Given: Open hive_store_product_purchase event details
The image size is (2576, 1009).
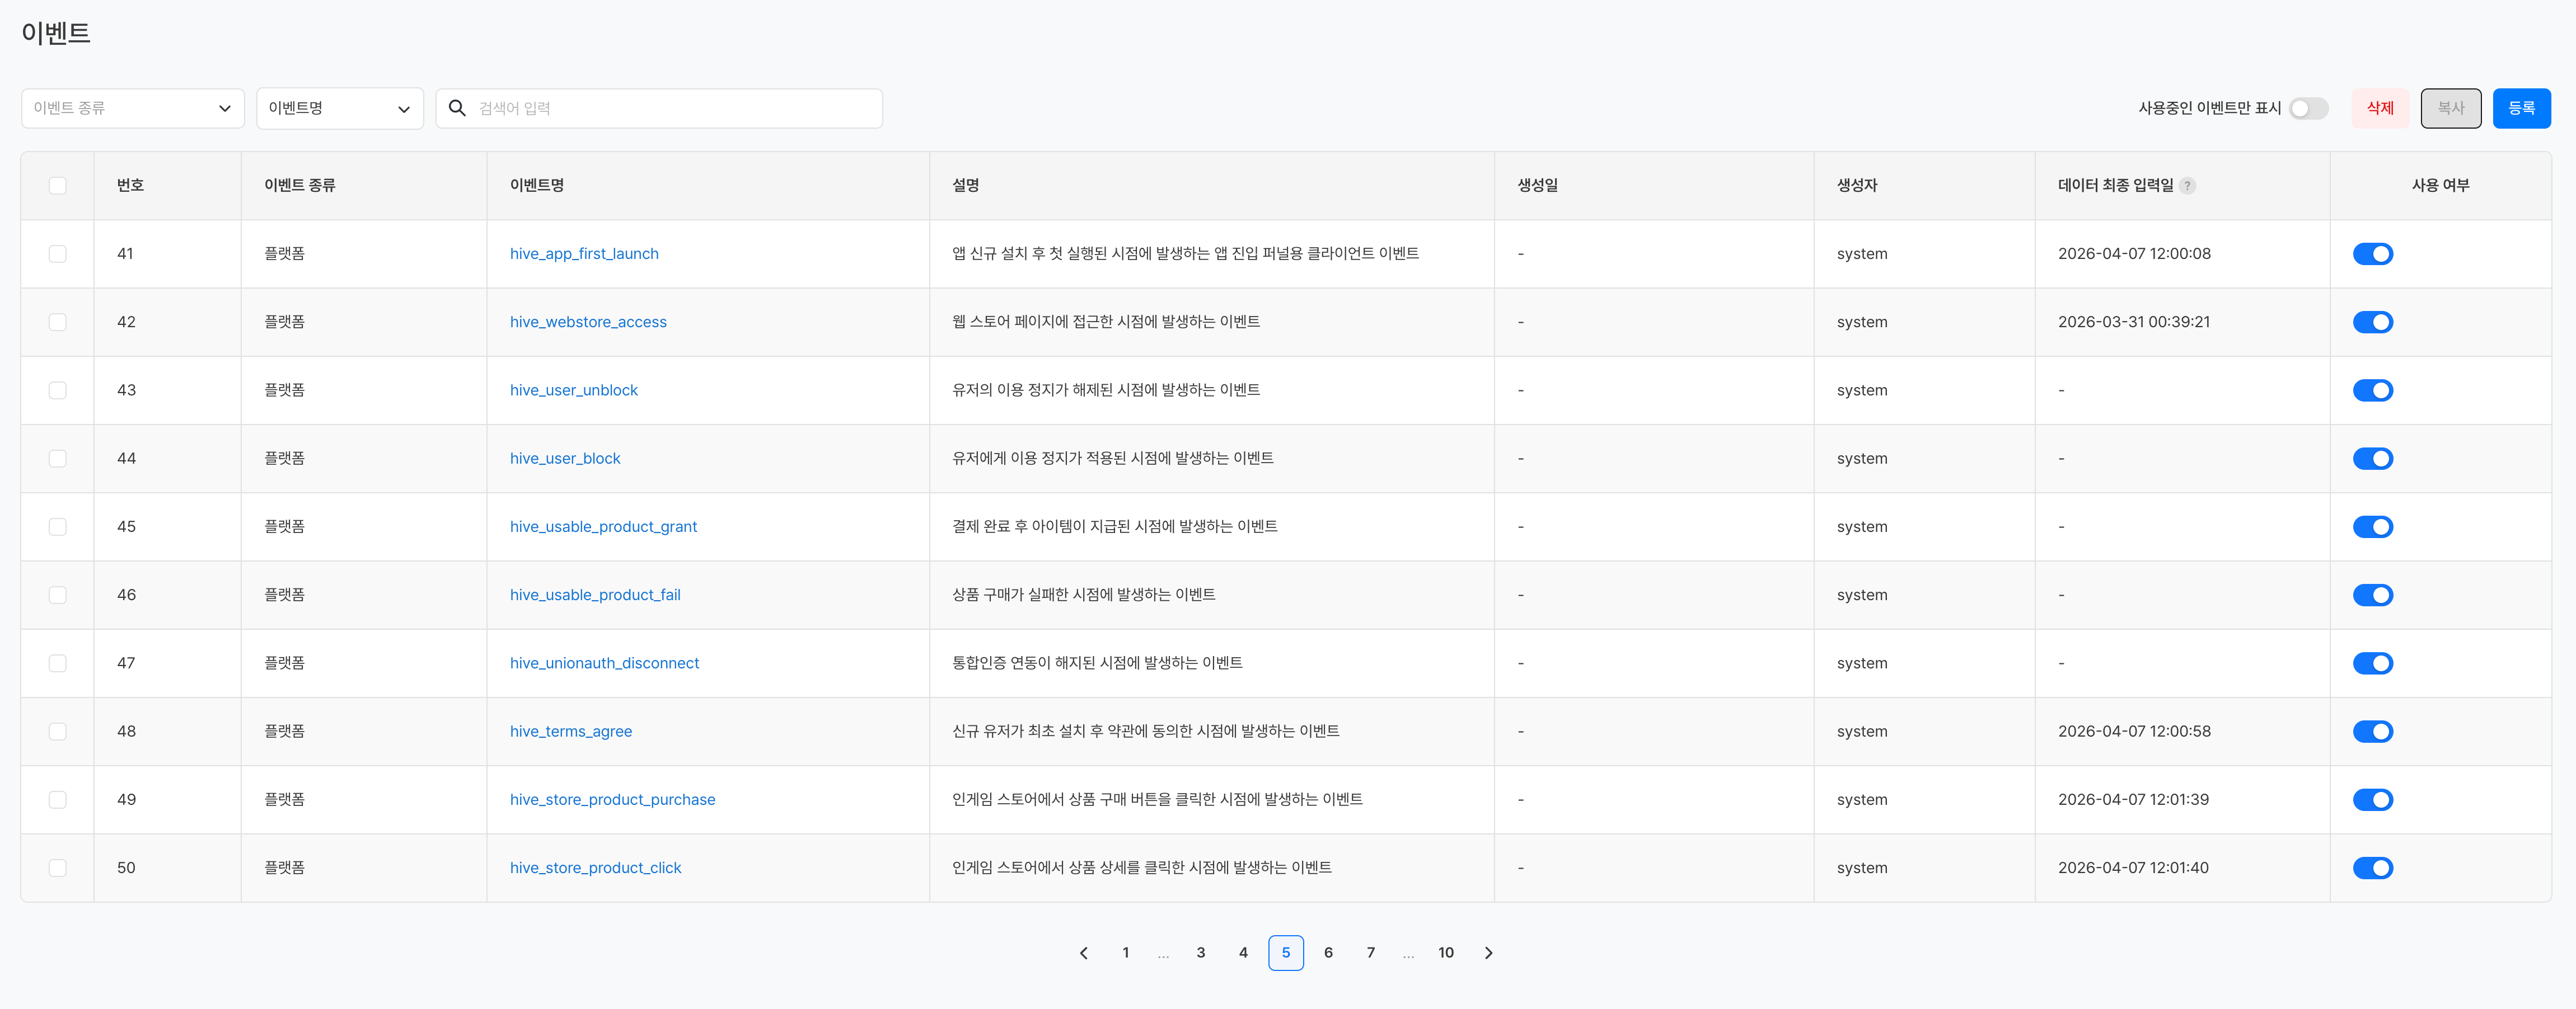Looking at the screenshot, I should click(612, 799).
